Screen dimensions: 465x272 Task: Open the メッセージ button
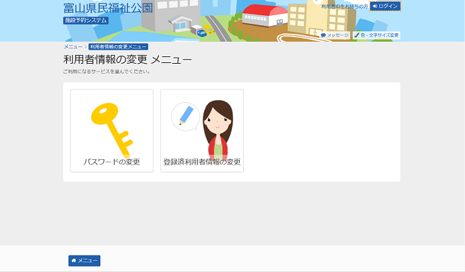tap(334, 35)
